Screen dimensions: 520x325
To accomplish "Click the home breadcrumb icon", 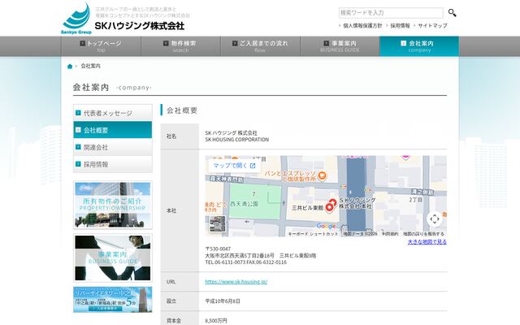I will point(70,67).
